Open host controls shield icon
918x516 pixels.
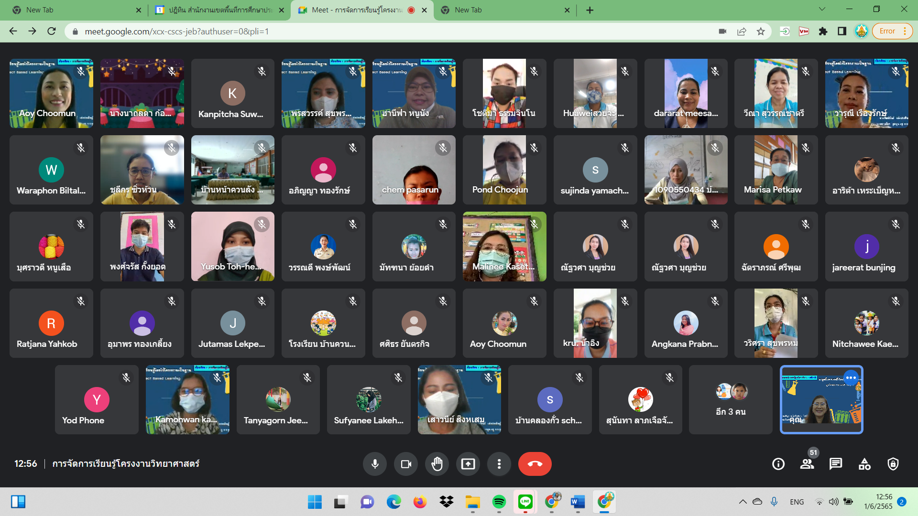click(x=893, y=464)
